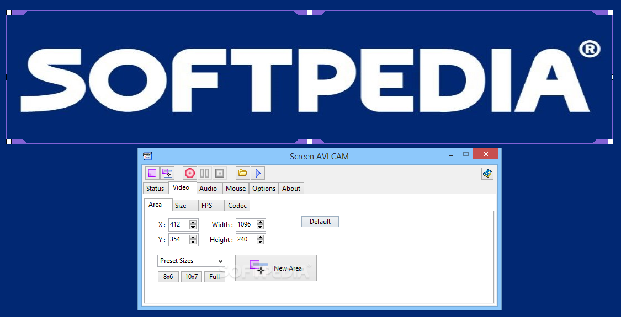Close the Screen AVI CAM window
Image resolution: width=621 pixels, height=317 pixels.
[x=486, y=154]
